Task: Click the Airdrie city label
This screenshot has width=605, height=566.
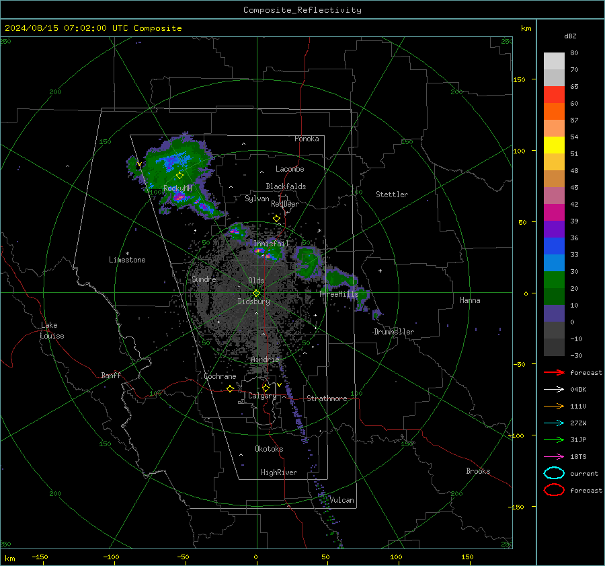Action: 265,359
